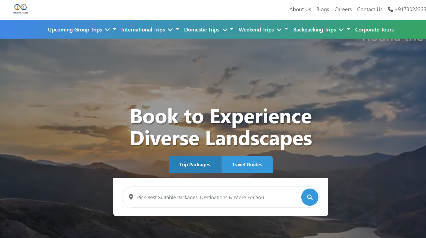Click the location pin icon in search box
The width and height of the screenshot is (426, 238).
[131, 197]
